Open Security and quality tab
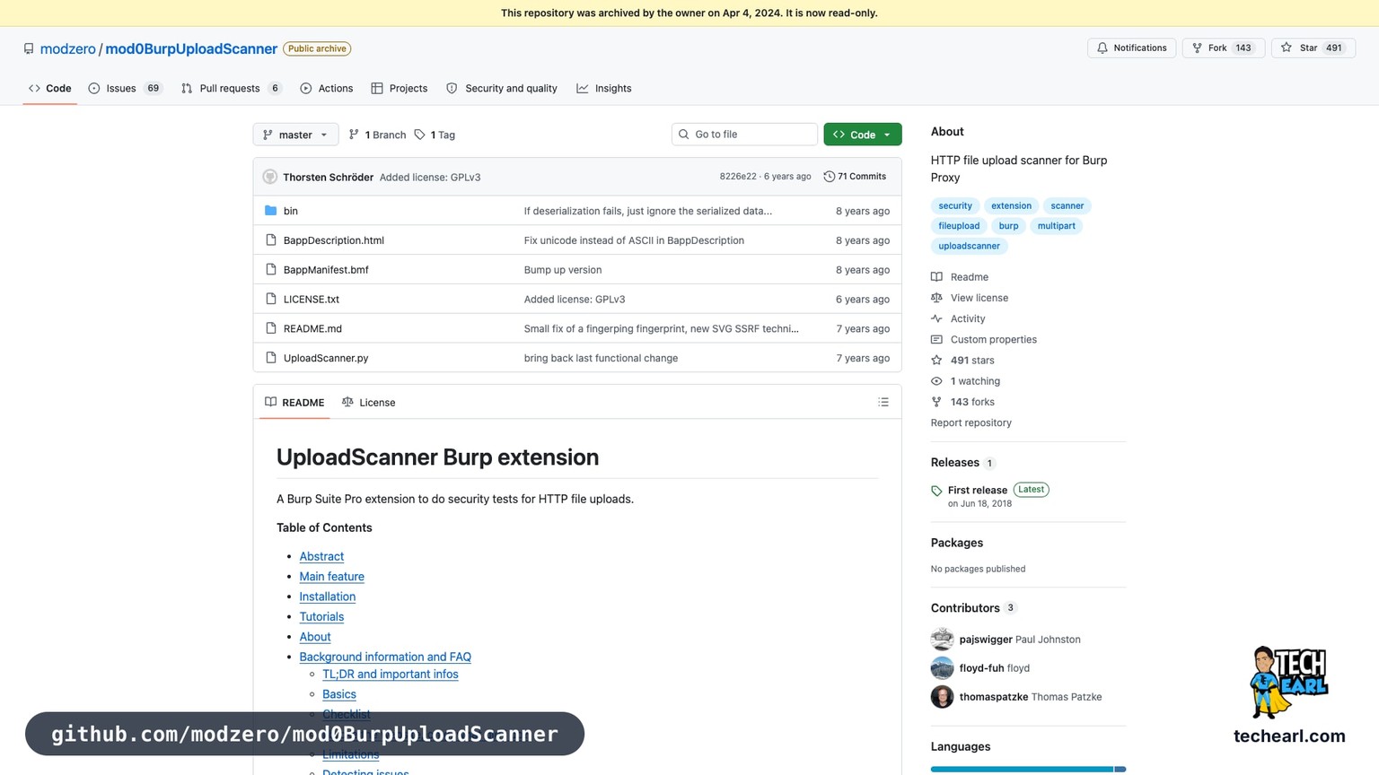 [x=502, y=88]
